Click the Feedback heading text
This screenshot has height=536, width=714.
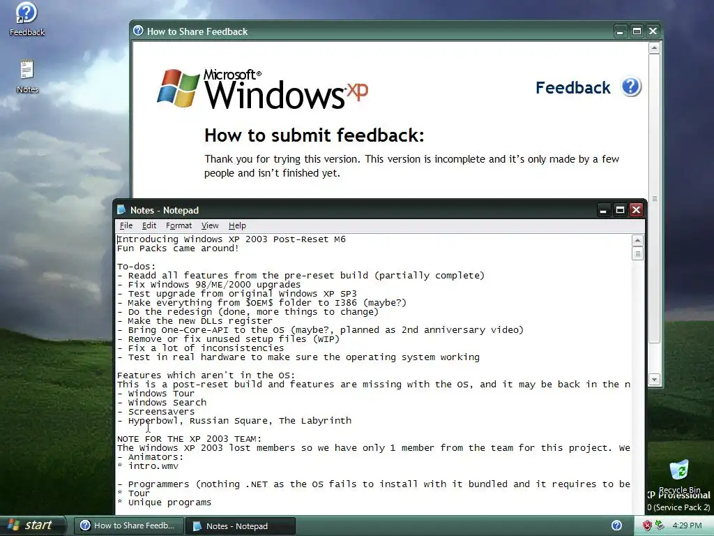click(x=573, y=87)
